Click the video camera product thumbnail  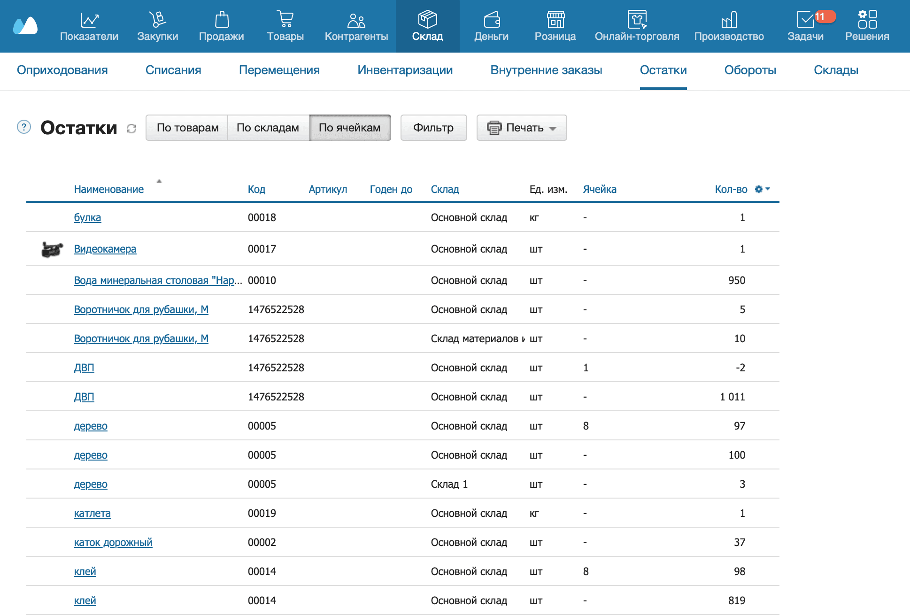(51, 249)
